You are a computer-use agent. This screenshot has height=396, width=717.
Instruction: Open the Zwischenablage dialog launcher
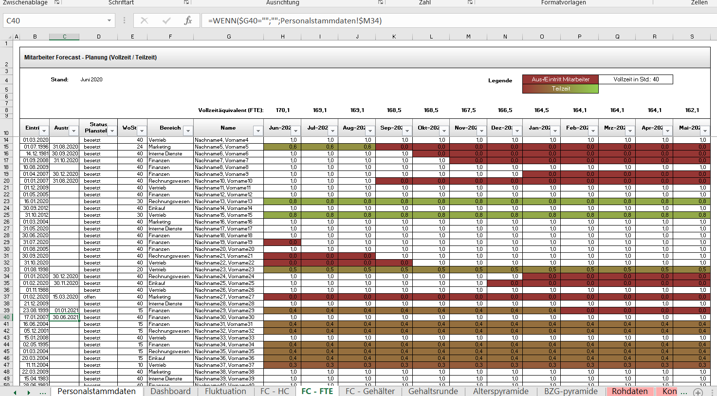[x=57, y=2]
